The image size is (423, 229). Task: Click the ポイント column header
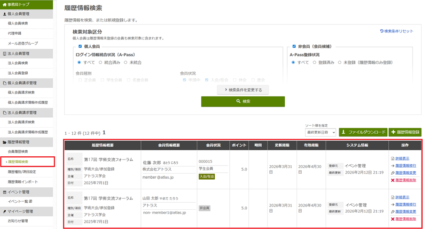pos(239,145)
